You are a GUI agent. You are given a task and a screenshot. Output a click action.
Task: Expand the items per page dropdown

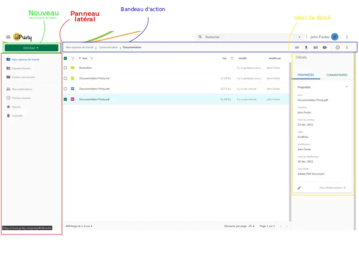[x=252, y=226]
